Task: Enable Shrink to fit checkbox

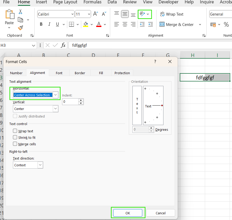Action: pyautogui.click(x=15, y=137)
